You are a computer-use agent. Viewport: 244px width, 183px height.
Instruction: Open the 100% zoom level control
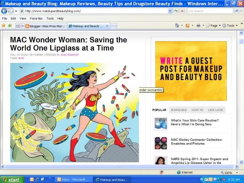(x=229, y=173)
